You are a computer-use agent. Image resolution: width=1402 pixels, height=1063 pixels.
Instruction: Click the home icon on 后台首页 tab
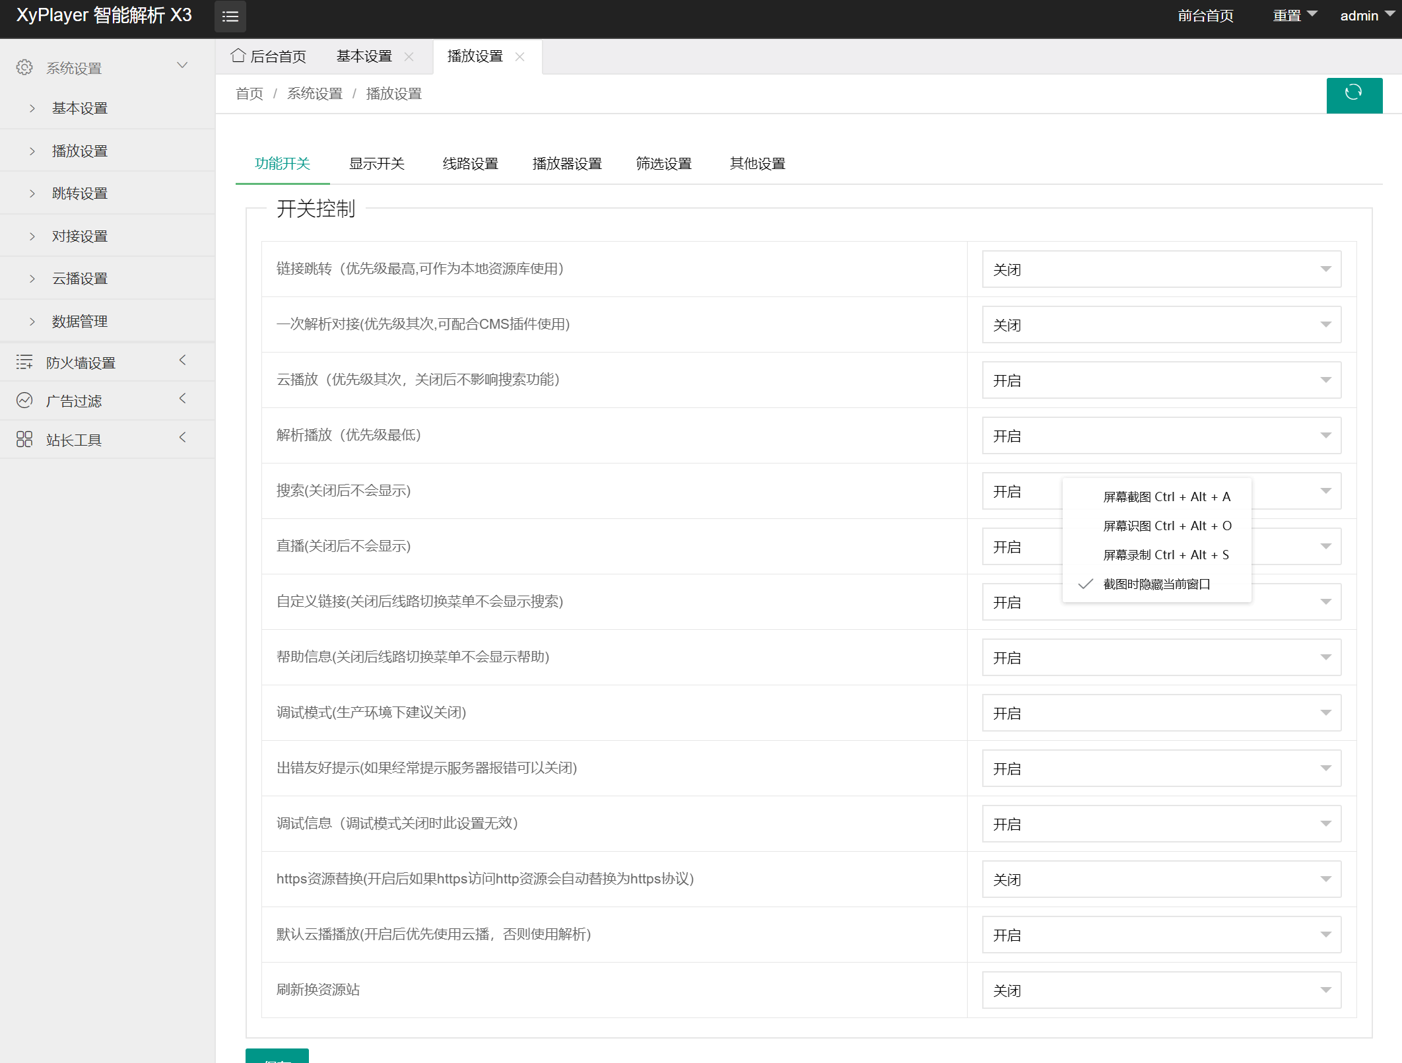click(238, 56)
